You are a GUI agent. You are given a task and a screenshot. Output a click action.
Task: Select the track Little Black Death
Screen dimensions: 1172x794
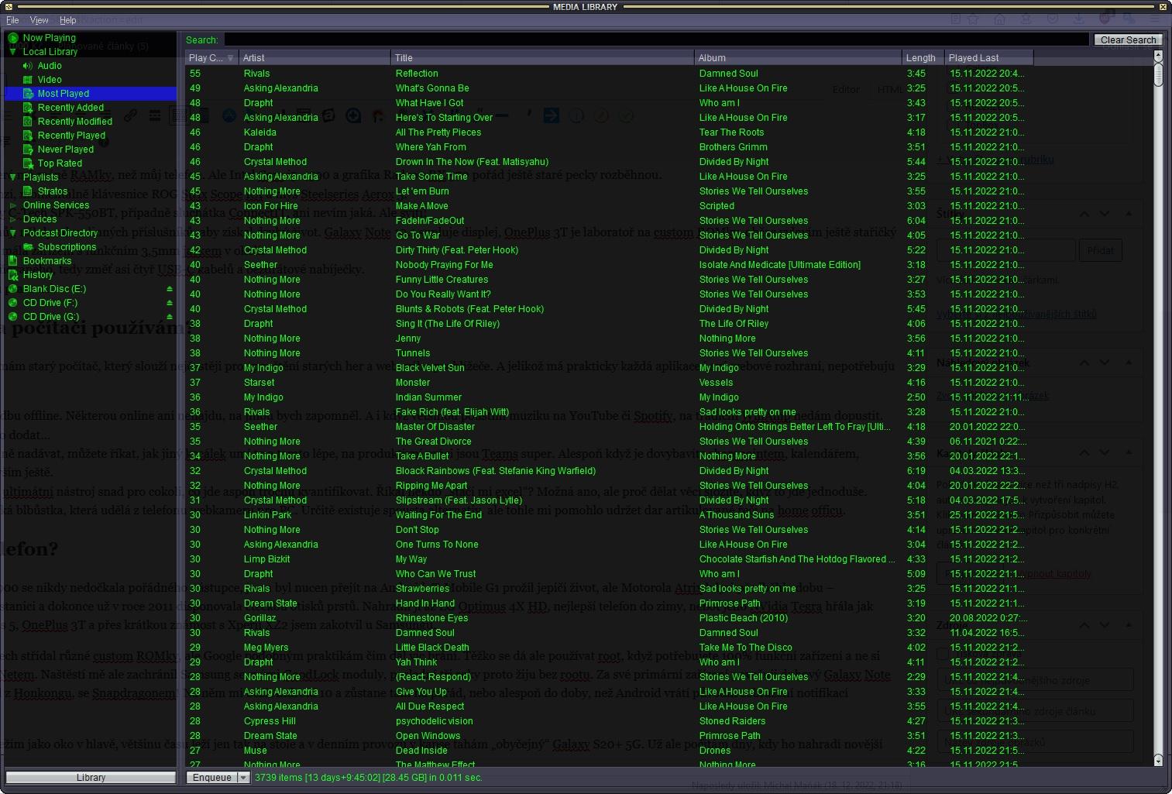[432, 648]
